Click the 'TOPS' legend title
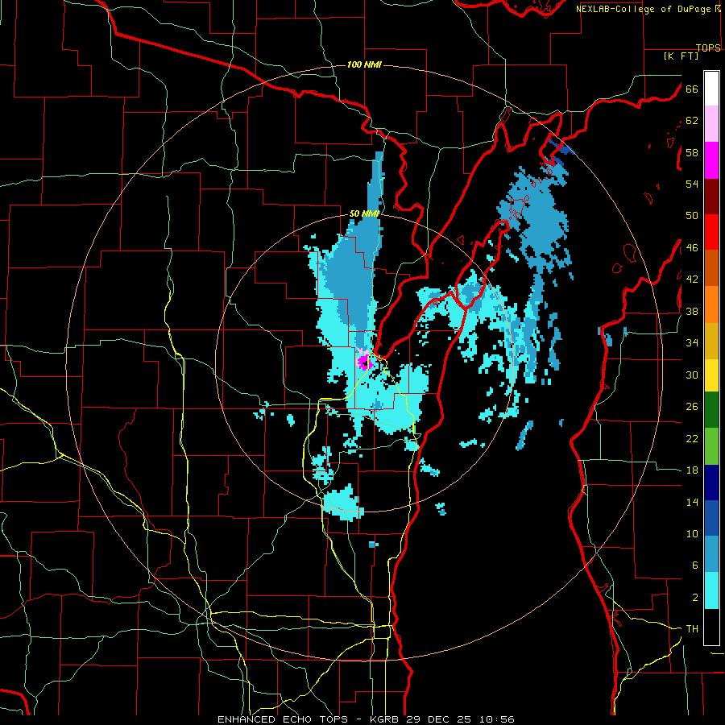Screen dimensions: 725x725 tap(708, 48)
